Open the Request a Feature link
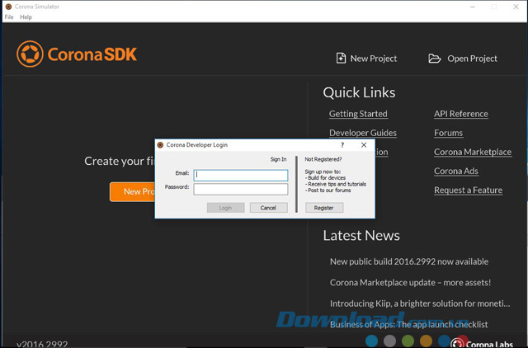This screenshot has height=348, width=528. click(468, 190)
